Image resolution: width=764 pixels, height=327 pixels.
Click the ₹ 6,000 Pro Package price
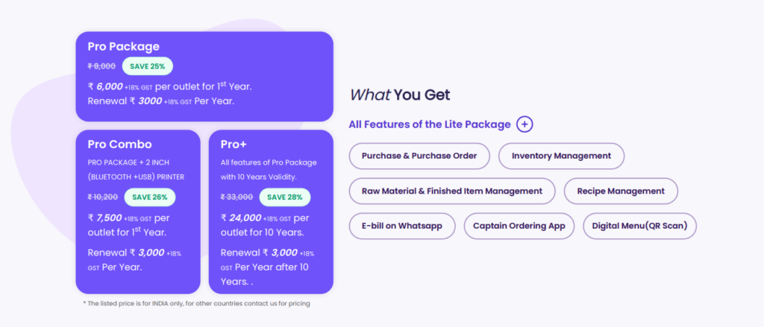(105, 86)
